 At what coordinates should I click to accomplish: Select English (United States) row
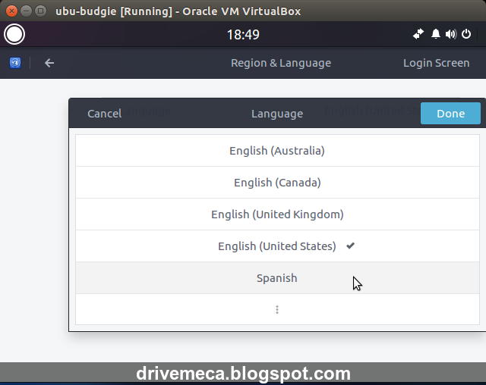[x=277, y=246]
